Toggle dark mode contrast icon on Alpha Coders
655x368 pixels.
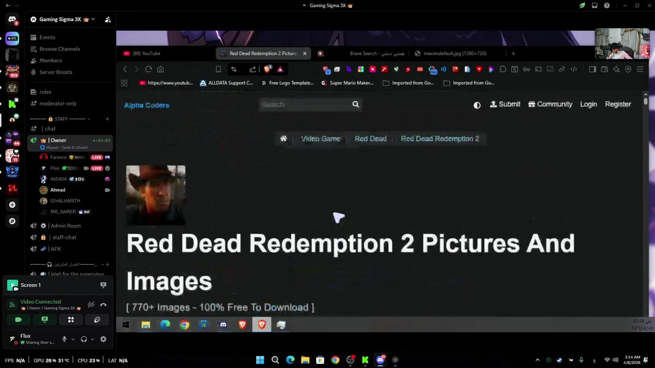477,105
